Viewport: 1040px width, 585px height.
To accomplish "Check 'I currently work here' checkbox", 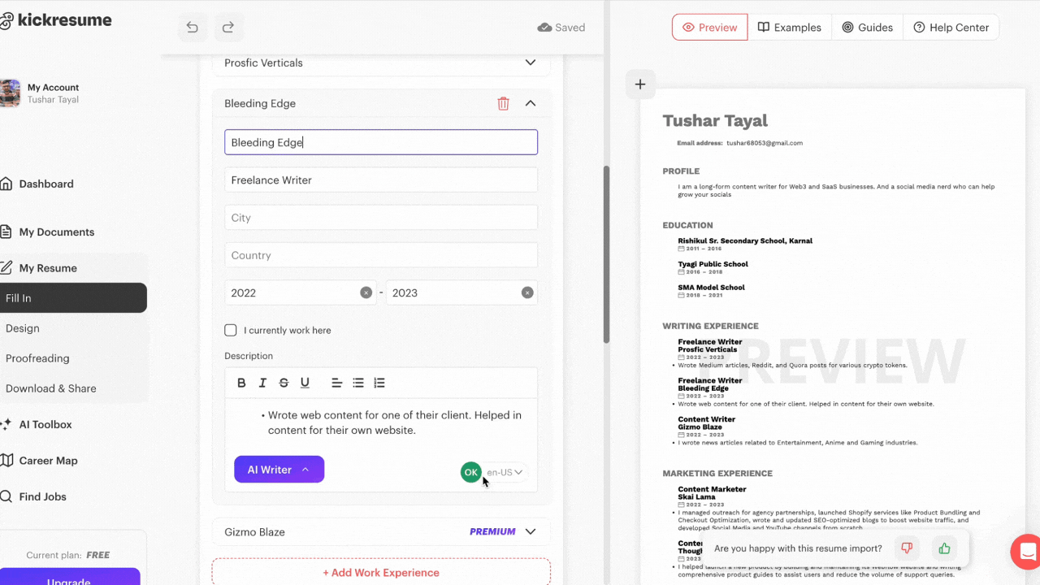I will point(231,330).
